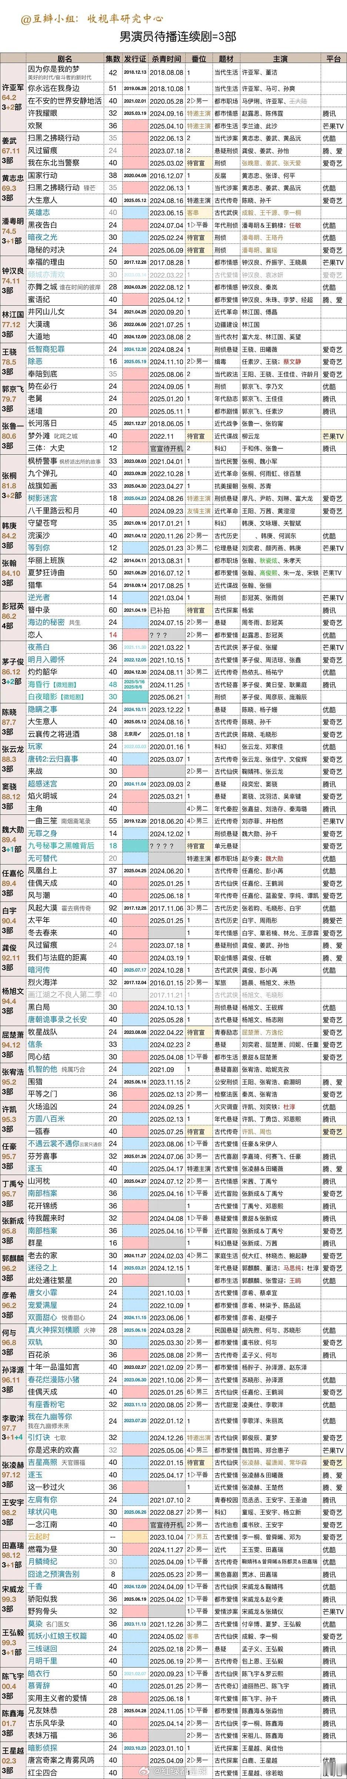
Task: Click the actor name cell 杨旭文
Action: pyautogui.click(x=13, y=991)
